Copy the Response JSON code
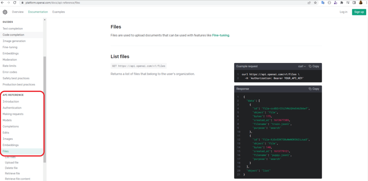 coord(314,89)
